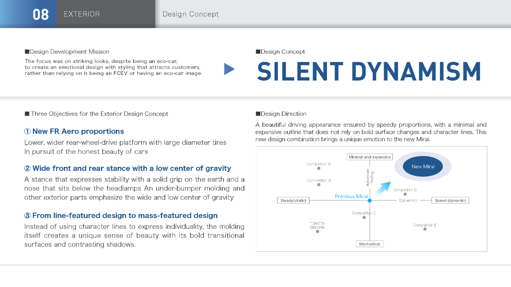Click the Competitor D label
The width and height of the screenshot is (511, 287).
(405, 190)
